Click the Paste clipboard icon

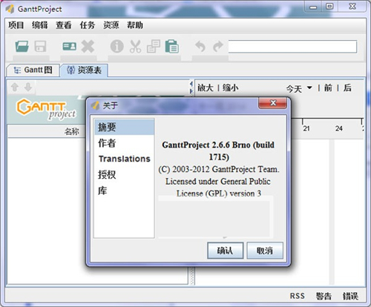(x=172, y=46)
